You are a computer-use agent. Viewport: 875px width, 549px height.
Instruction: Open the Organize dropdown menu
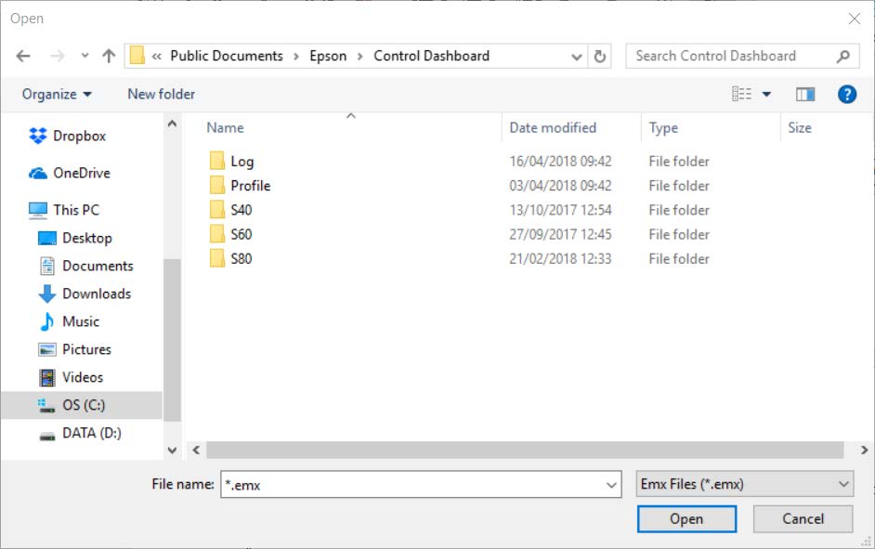(x=57, y=94)
